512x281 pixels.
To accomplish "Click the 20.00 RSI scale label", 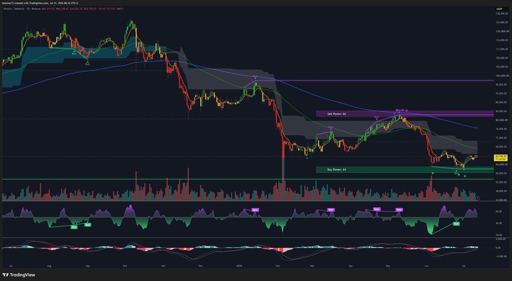I will pyautogui.click(x=499, y=235).
